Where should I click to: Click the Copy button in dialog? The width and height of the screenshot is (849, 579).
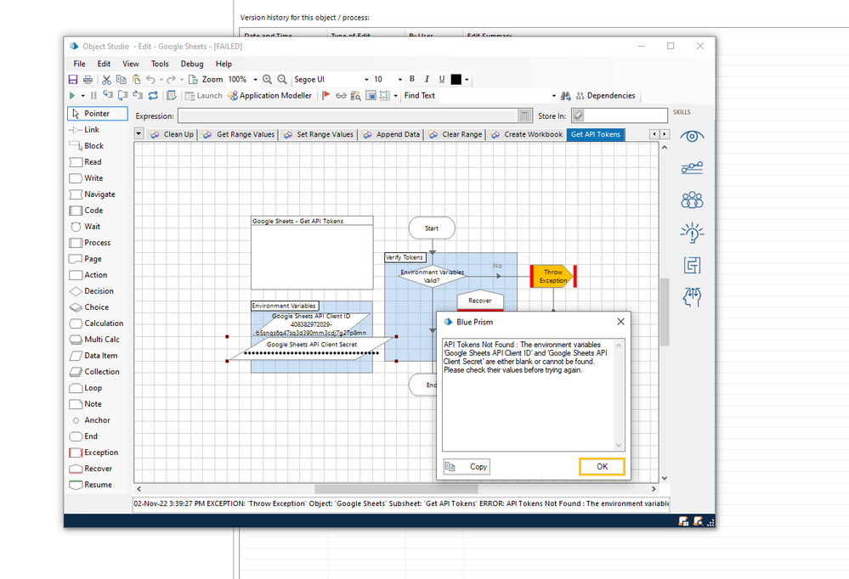point(467,466)
